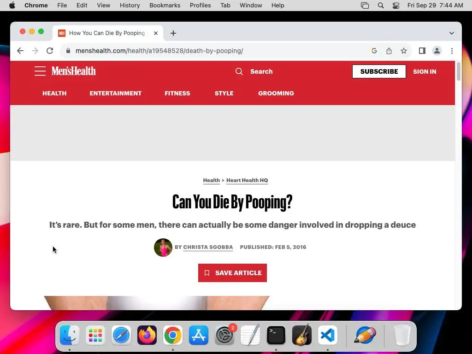Image resolution: width=472 pixels, height=354 pixels.
Task: Reload the page with the refresh icon
Action: pos(50,51)
